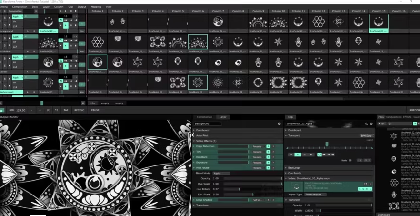
Task: Click pause in clip Transport panel
Action: (x=305, y=154)
